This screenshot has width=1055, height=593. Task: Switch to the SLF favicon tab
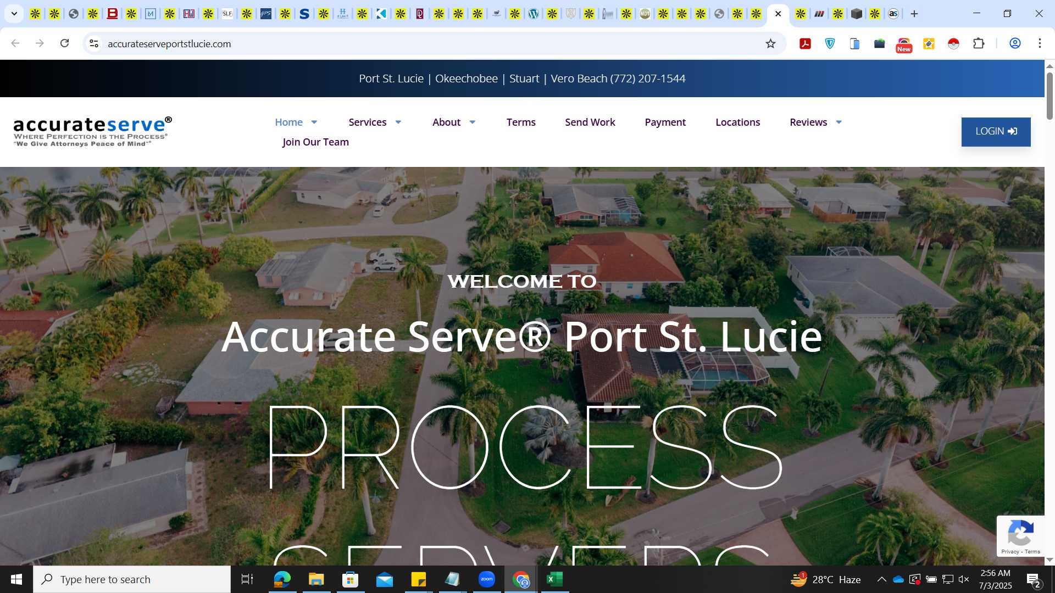coord(227,14)
